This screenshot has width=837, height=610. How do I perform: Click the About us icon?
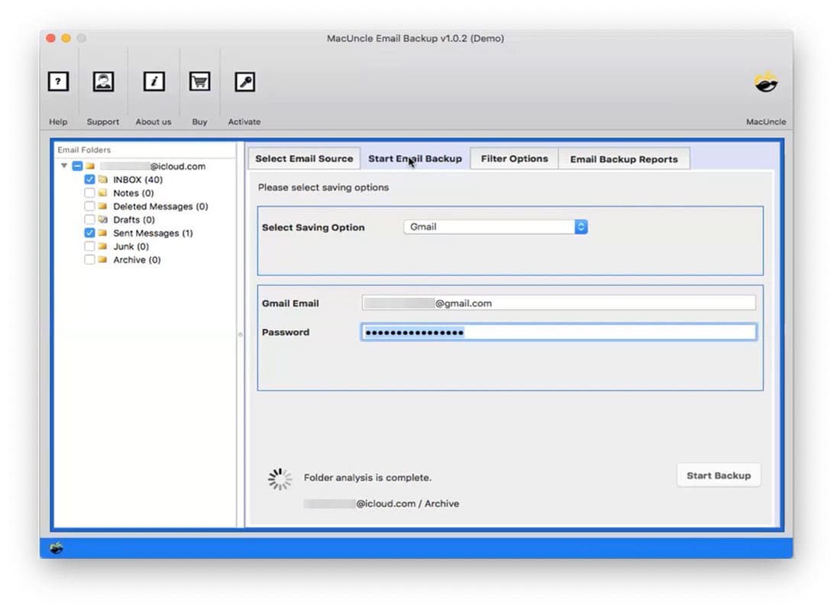click(154, 82)
